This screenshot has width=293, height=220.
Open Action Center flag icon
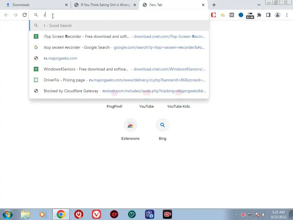[x=257, y=215]
